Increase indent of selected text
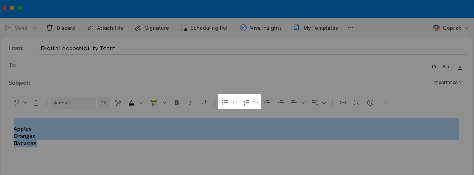474x175 pixels. [x=281, y=103]
